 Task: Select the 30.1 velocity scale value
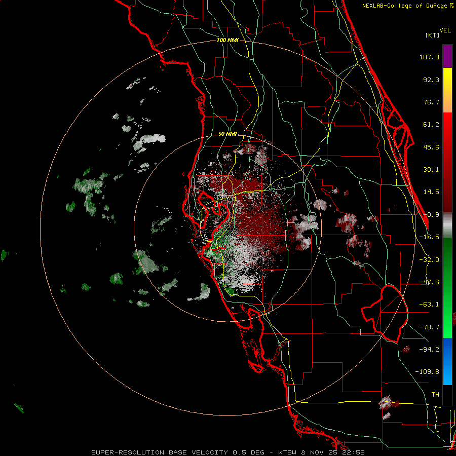tap(431, 170)
